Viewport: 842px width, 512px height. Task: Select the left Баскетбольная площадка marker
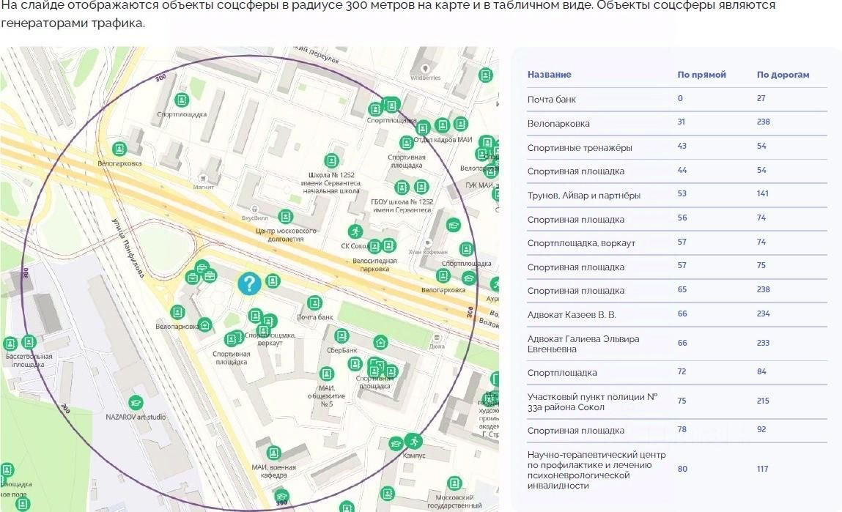point(10,343)
